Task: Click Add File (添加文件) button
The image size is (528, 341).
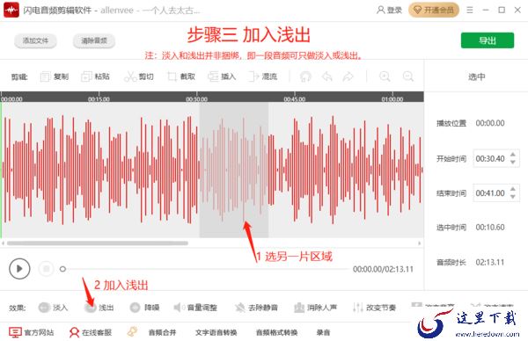Action: [x=35, y=40]
